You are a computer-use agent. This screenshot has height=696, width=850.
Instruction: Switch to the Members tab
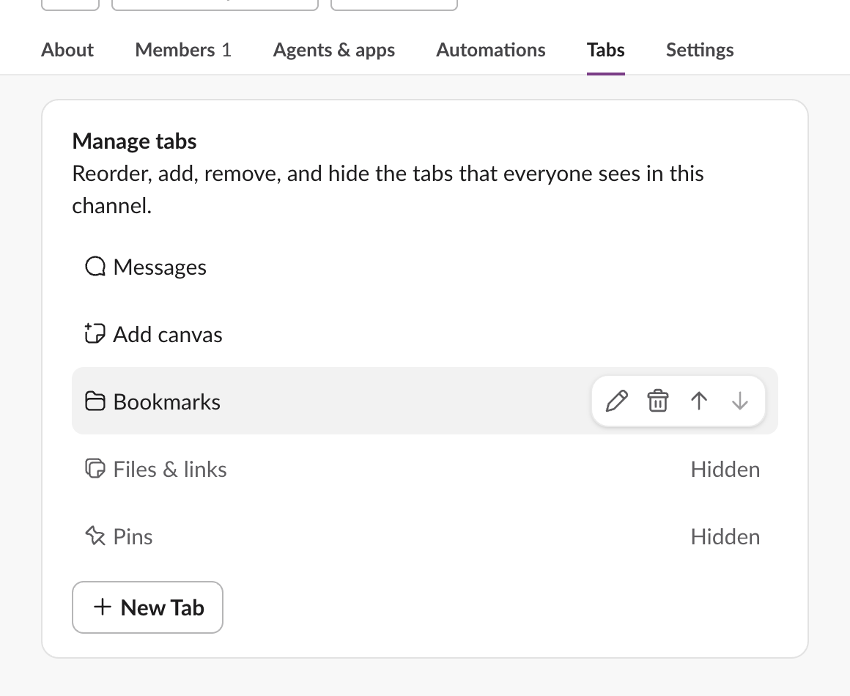pos(183,50)
